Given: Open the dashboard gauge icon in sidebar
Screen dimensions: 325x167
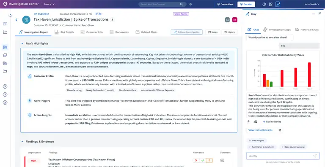Looking at the screenshot, I should (x=5, y=24).
